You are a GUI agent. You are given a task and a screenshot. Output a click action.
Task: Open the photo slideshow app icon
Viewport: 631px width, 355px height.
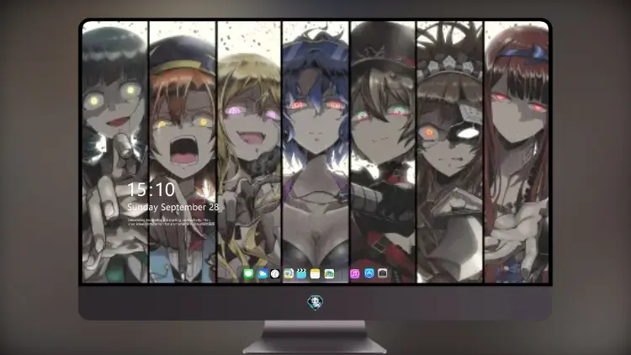click(x=329, y=273)
